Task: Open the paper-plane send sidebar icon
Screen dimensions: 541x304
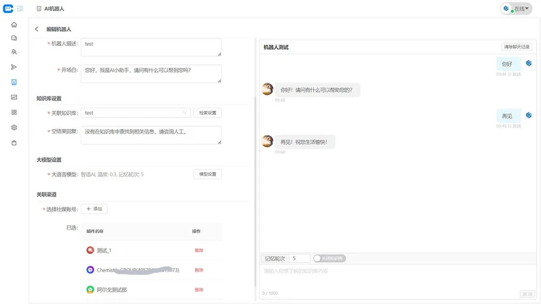Action: pos(14,67)
